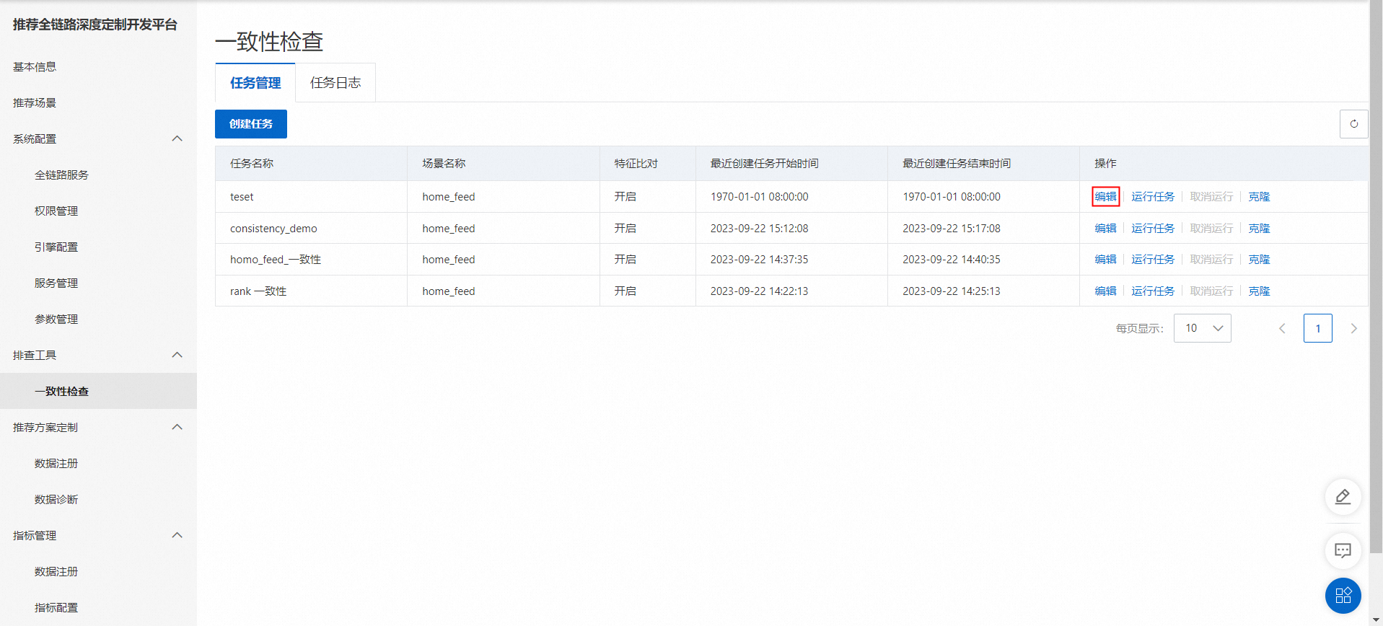Click 编辑 for the teset task
Viewport: 1383px width, 626px height.
click(1105, 196)
